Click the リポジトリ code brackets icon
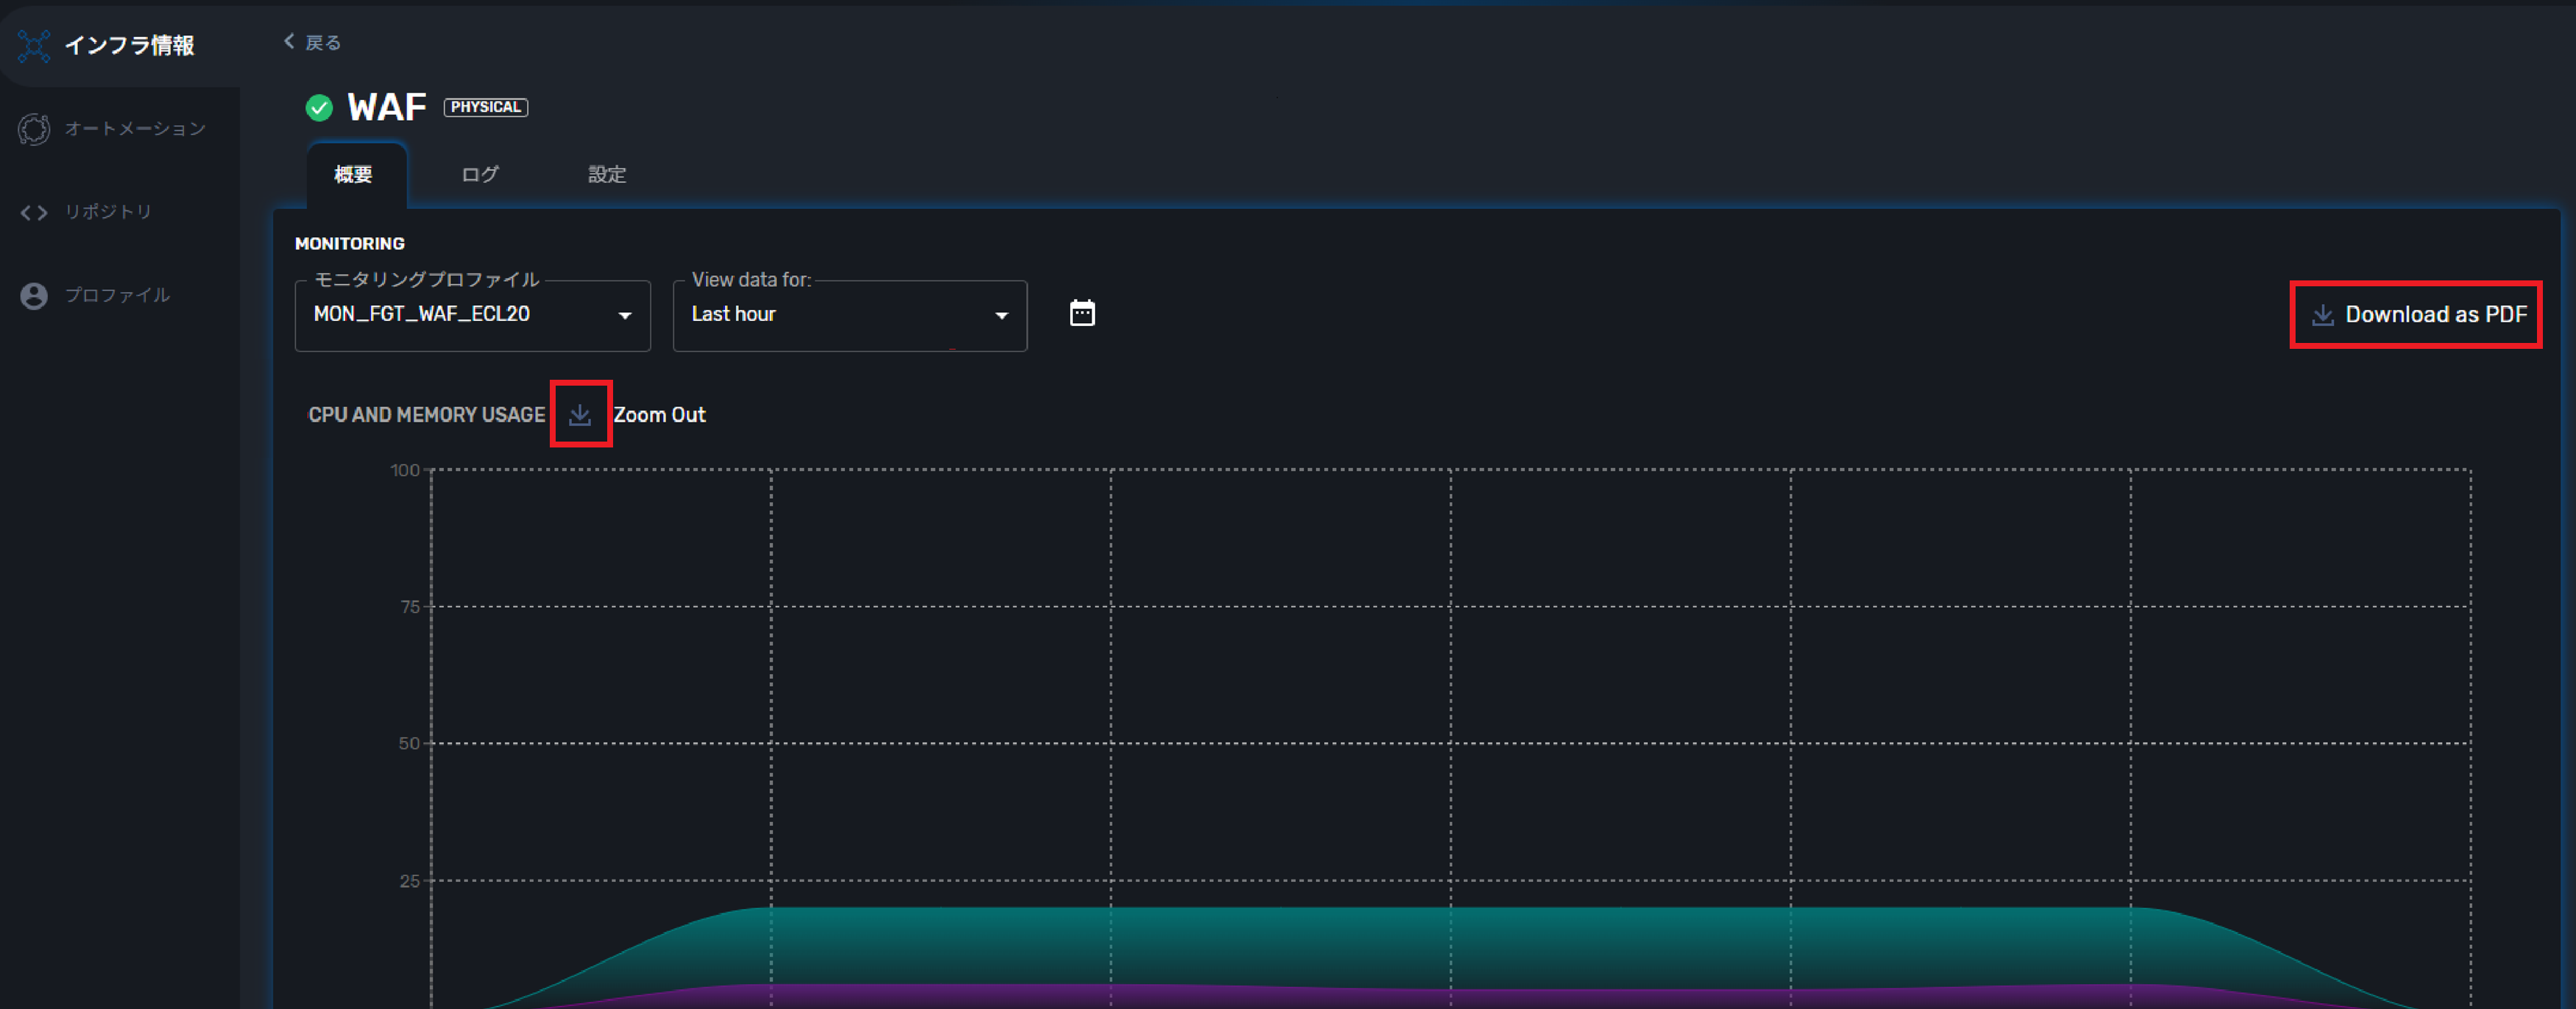The height and width of the screenshot is (1009, 2576). [34, 212]
